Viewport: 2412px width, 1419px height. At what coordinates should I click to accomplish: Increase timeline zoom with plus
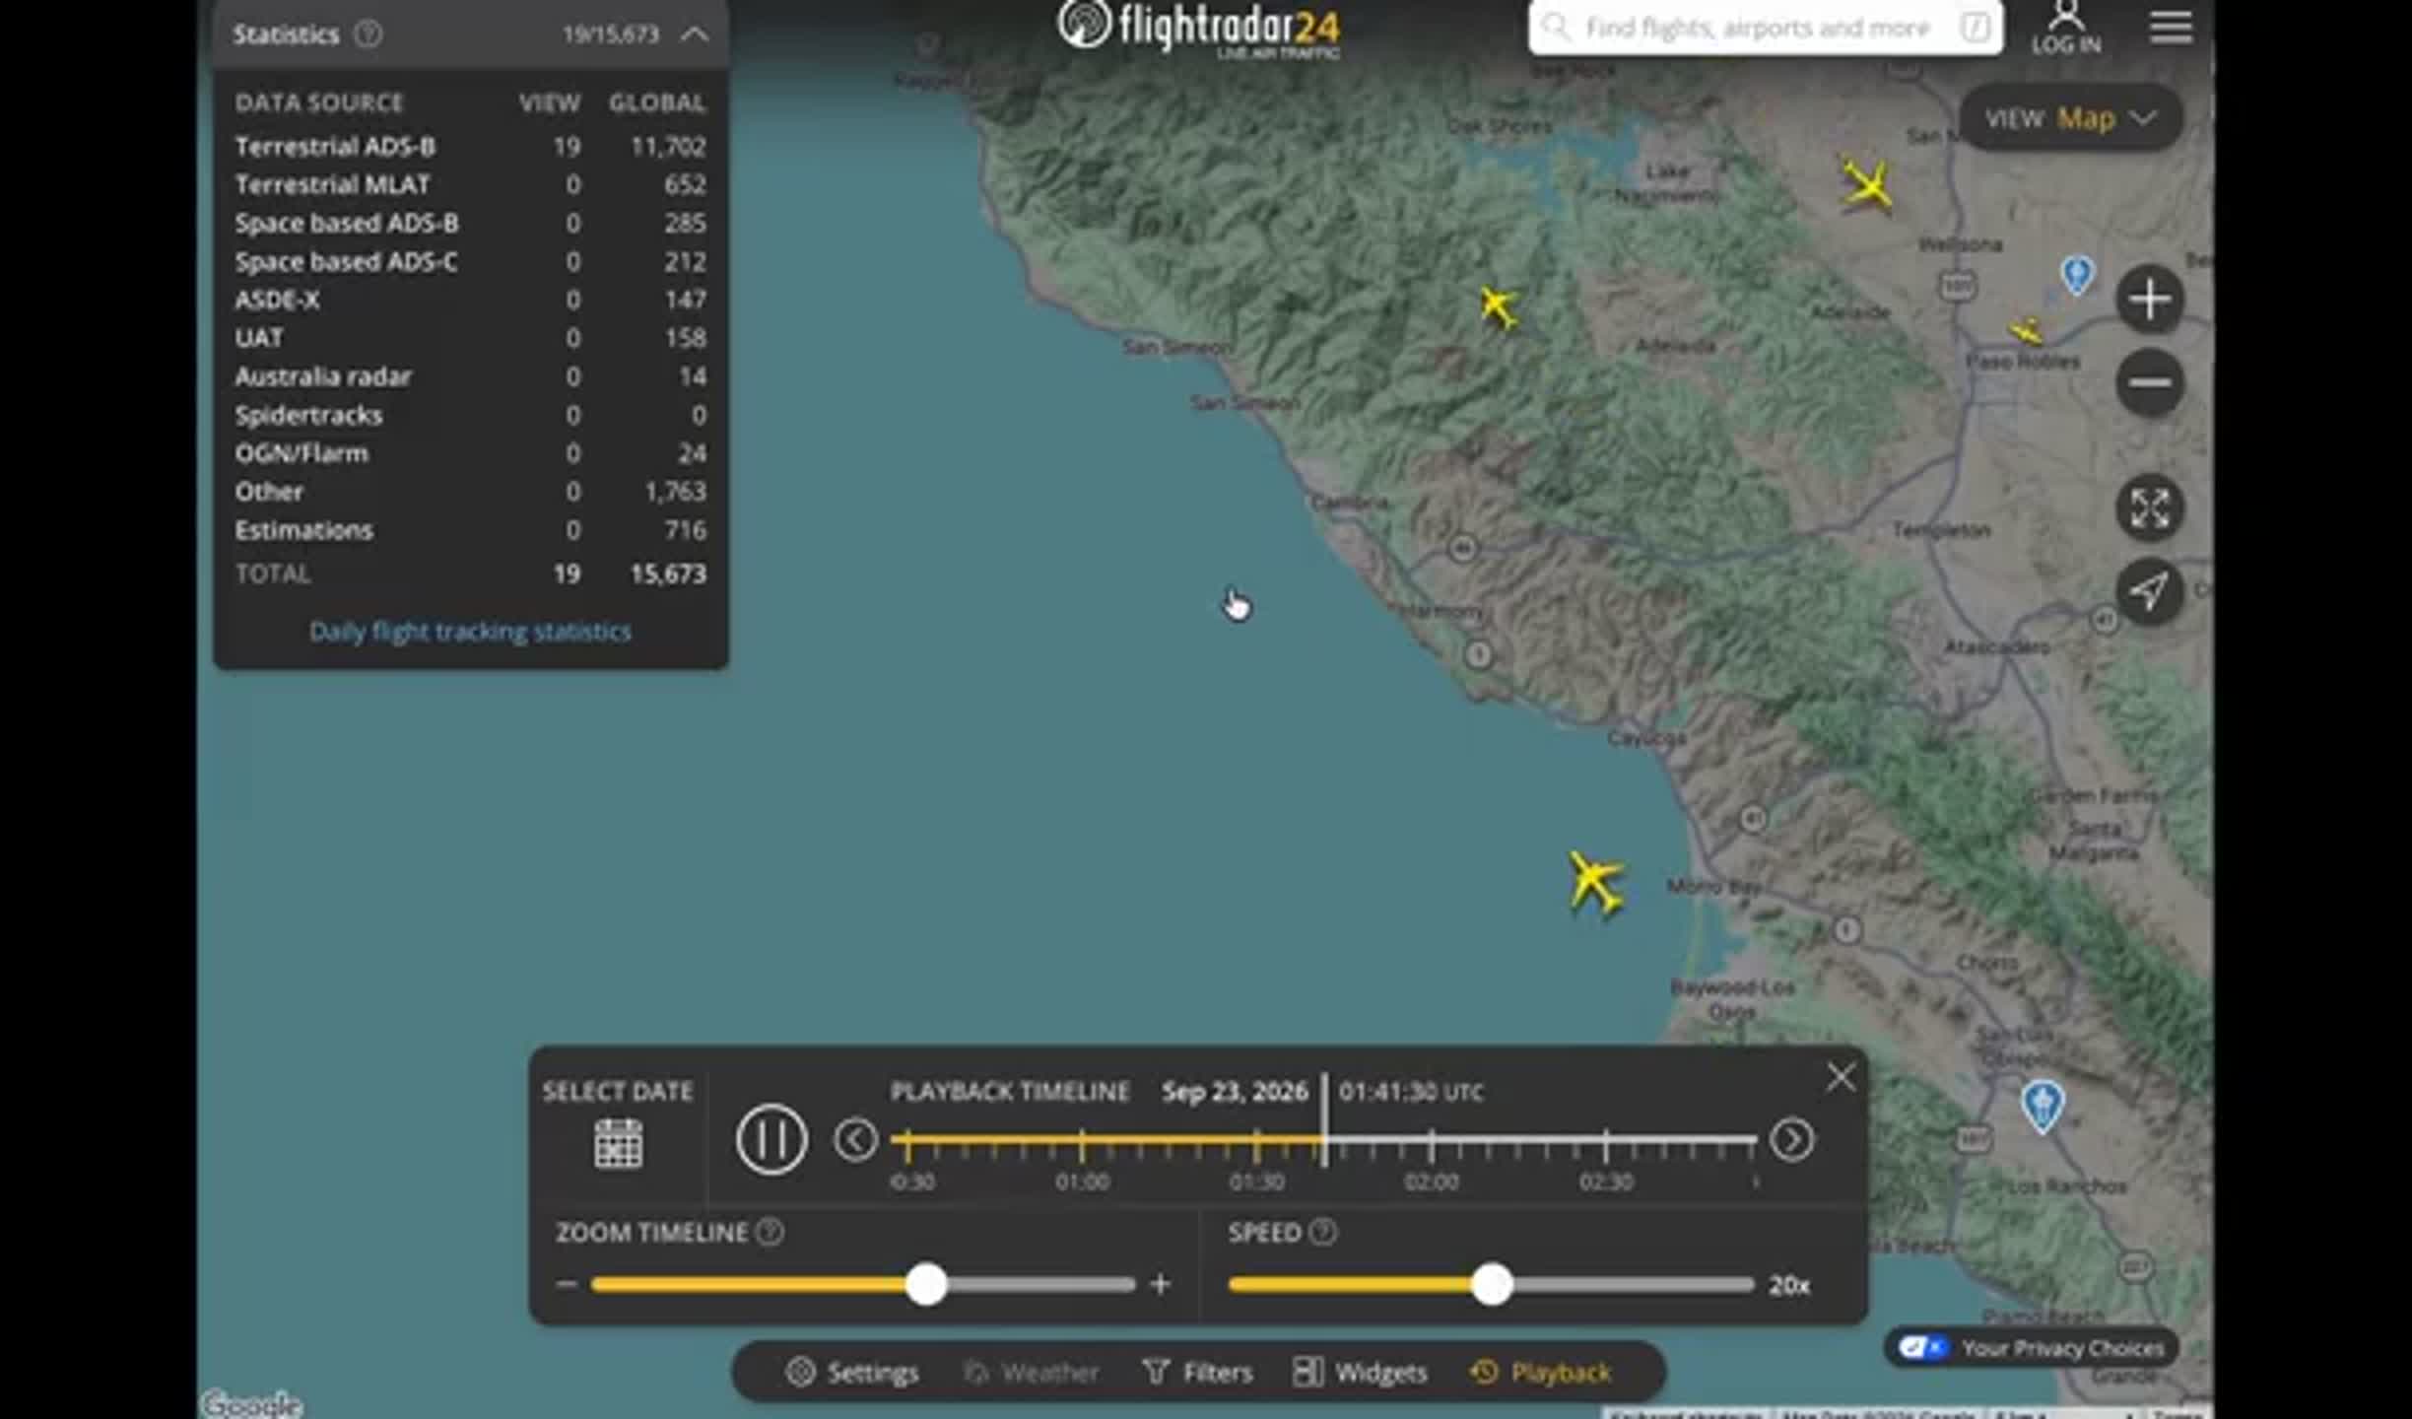[1161, 1284]
